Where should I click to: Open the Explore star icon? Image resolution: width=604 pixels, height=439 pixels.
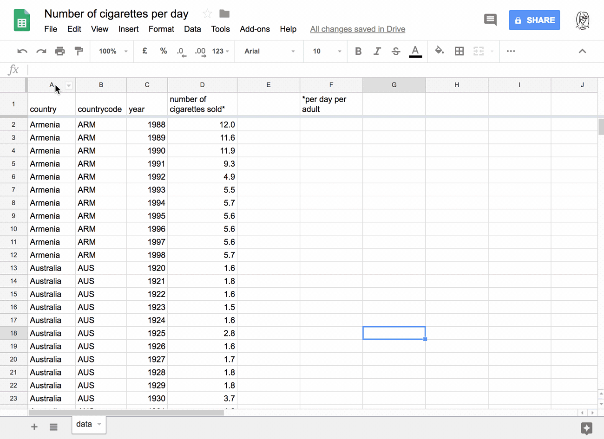point(586,428)
